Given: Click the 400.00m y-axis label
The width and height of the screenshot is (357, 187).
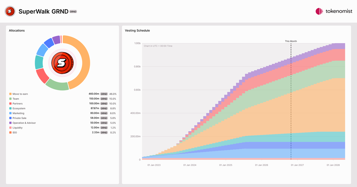Looking at the screenshot, I should point(136,113).
